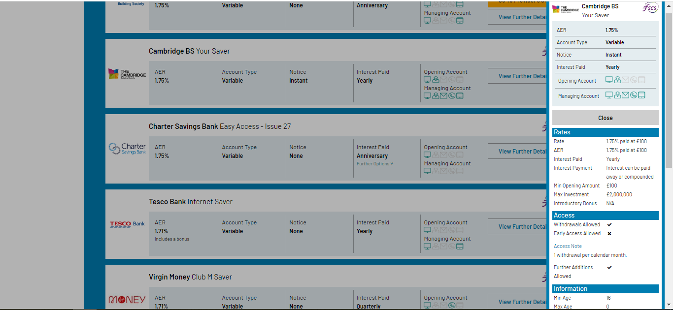Click the Charter Savings Bank logo
Viewport: 674px width, 310px height.
(127, 149)
